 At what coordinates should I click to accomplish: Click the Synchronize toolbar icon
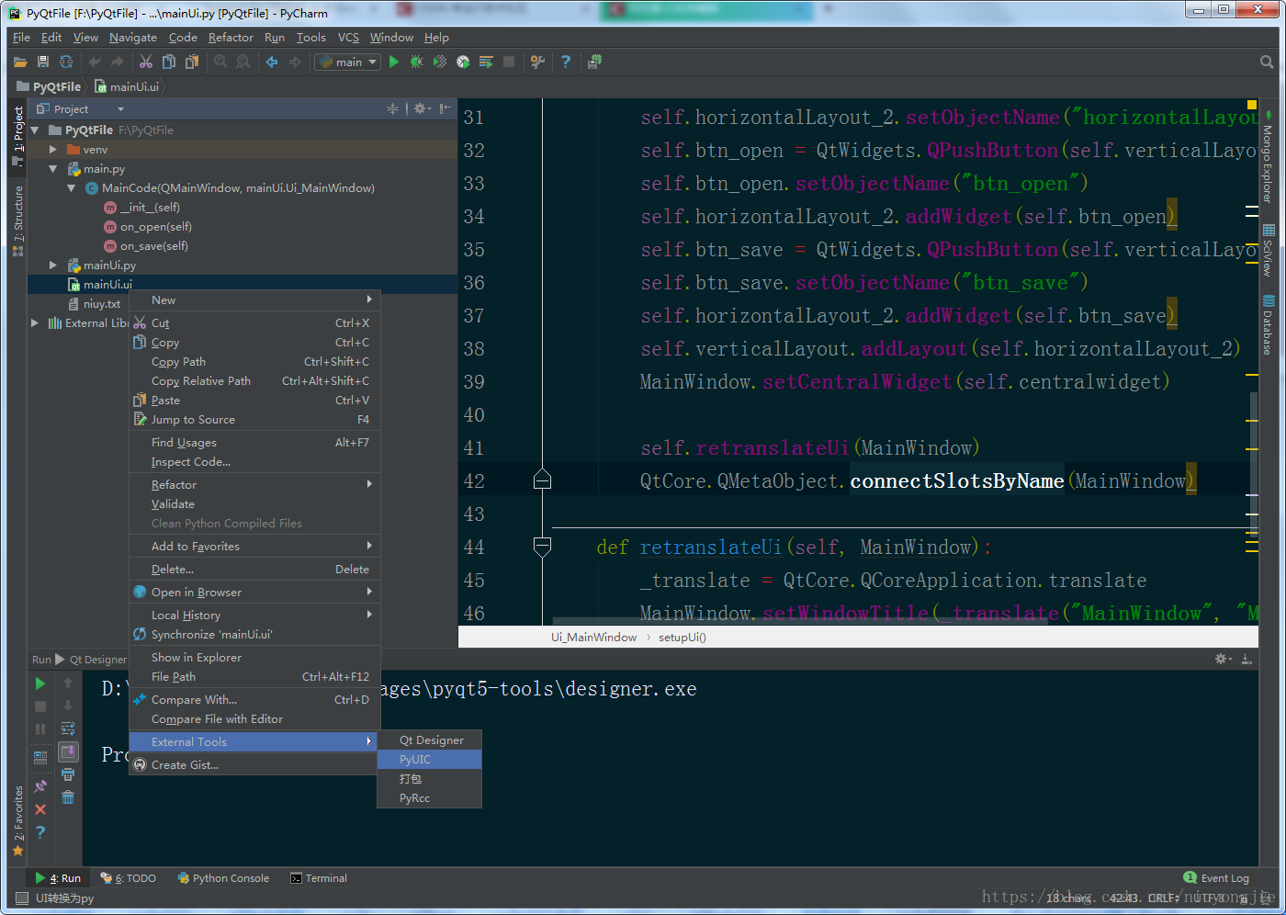click(x=66, y=62)
